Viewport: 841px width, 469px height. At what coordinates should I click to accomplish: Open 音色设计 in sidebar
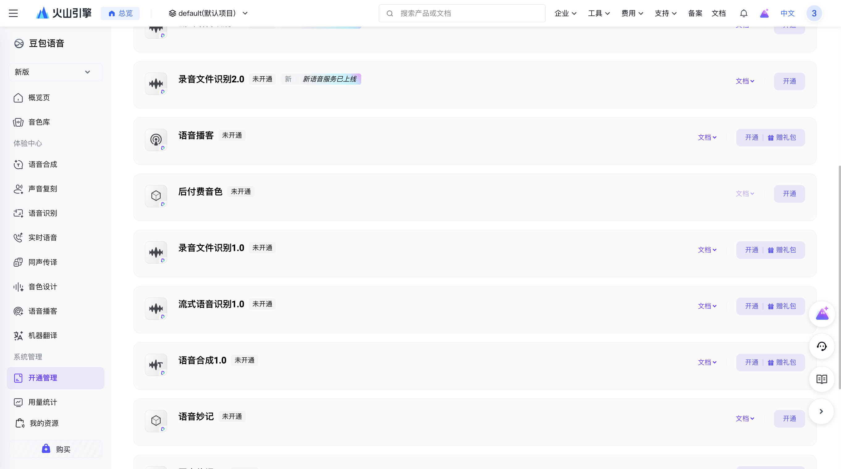coord(56,287)
